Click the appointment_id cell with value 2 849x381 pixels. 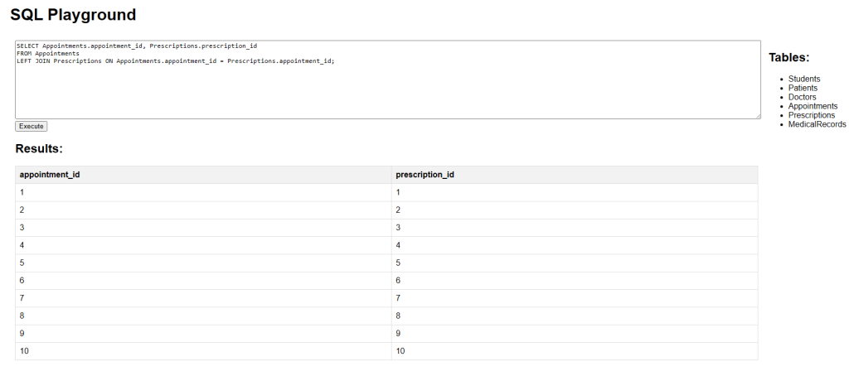(x=204, y=210)
